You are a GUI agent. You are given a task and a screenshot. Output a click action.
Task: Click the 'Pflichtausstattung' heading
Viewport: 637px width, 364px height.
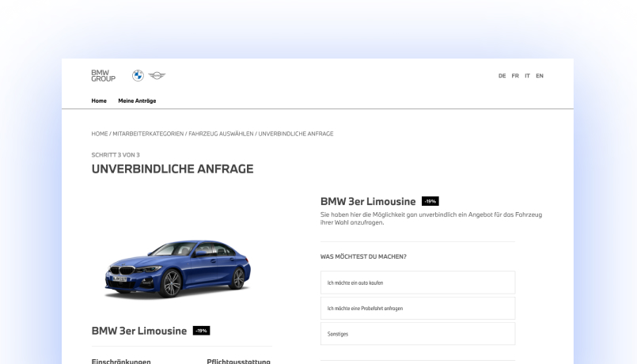(x=238, y=361)
